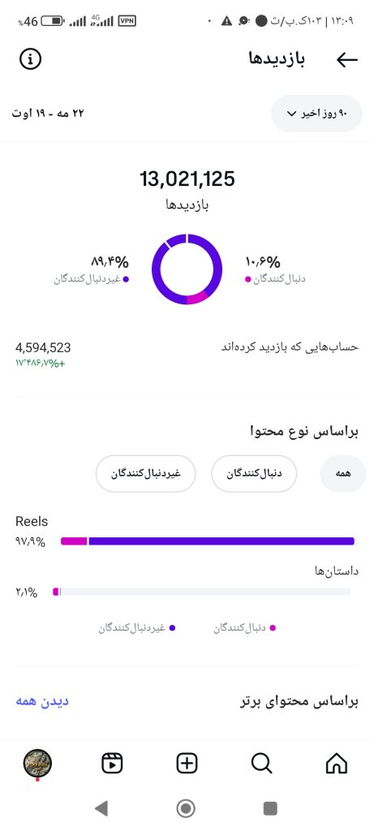Tap the back arrow next to بازدیدها

[347, 60]
